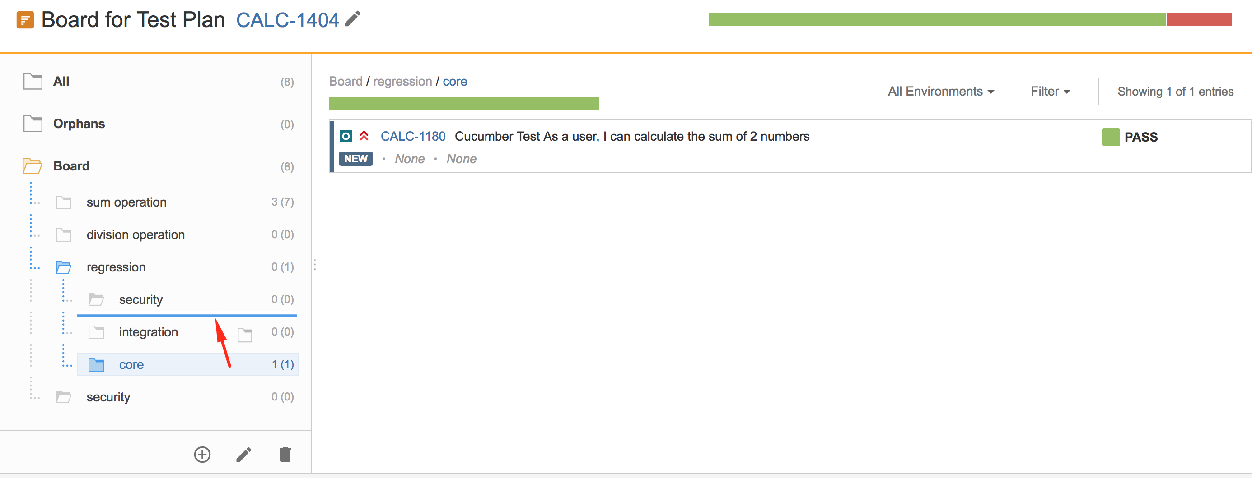This screenshot has width=1252, height=478.
Task: Open the All Environments dropdown
Action: coord(940,91)
